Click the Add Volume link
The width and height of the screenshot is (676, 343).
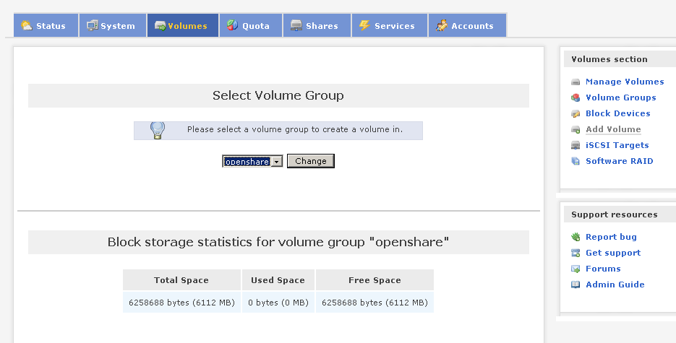(x=613, y=129)
